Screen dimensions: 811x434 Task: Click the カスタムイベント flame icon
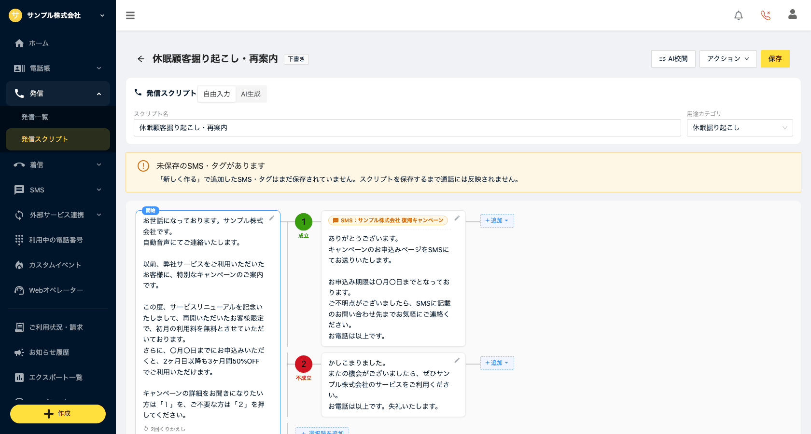pyautogui.click(x=19, y=265)
